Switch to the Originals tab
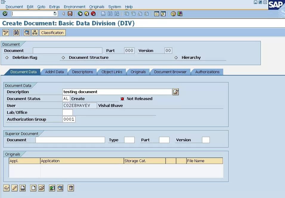Viewport: 285px width, 198px height. tap(138, 72)
